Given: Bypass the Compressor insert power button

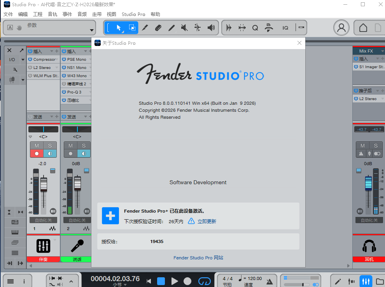Looking at the screenshot, I should 30,59.
